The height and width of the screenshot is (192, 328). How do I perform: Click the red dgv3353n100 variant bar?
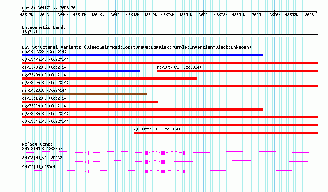170,117
